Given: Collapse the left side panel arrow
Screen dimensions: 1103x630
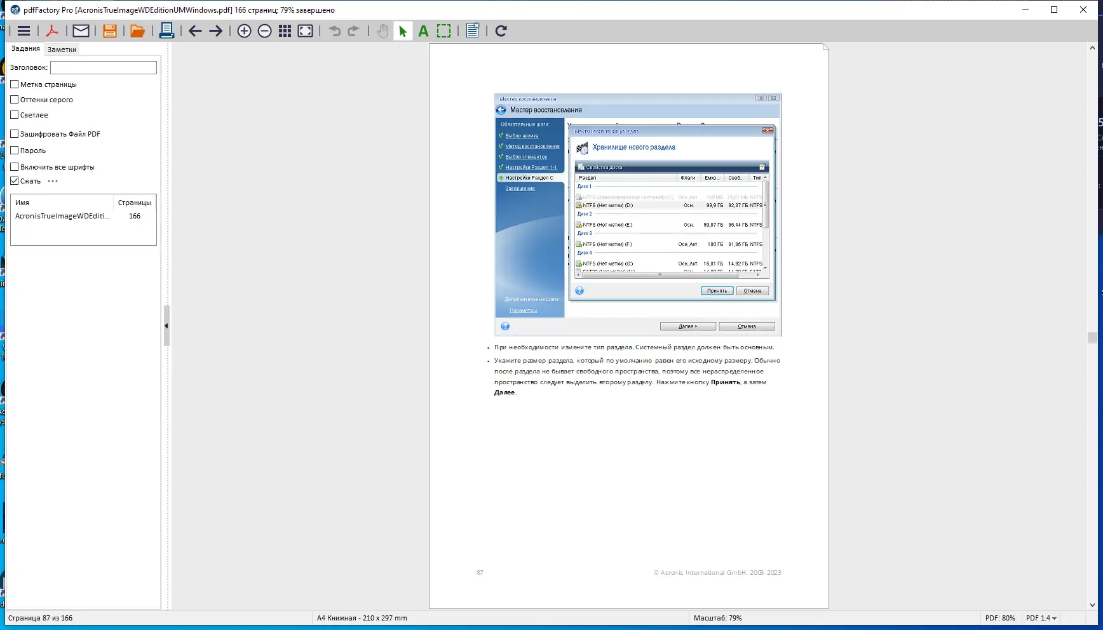Looking at the screenshot, I should (x=166, y=326).
